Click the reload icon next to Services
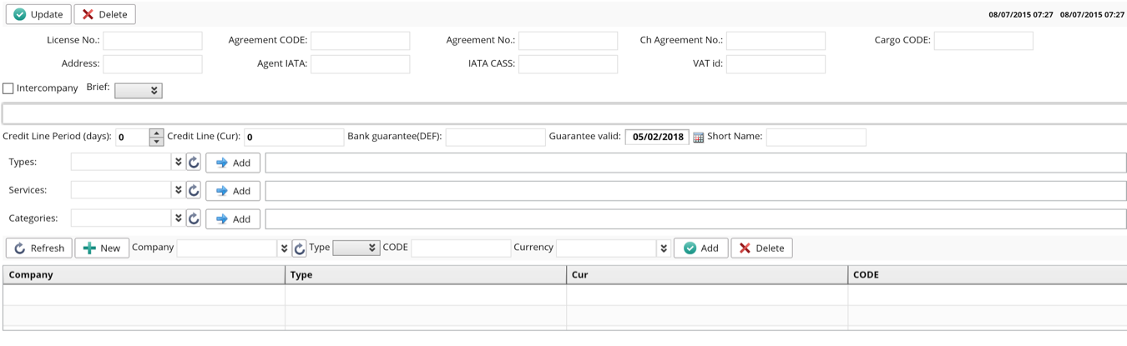The width and height of the screenshot is (1127, 346). point(194,191)
